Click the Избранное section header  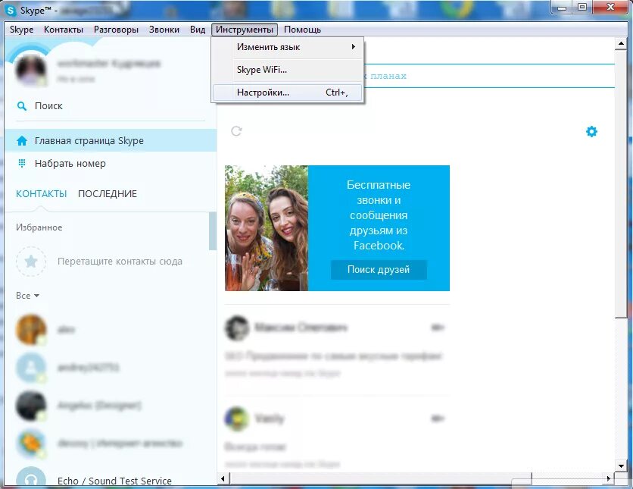[39, 227]
